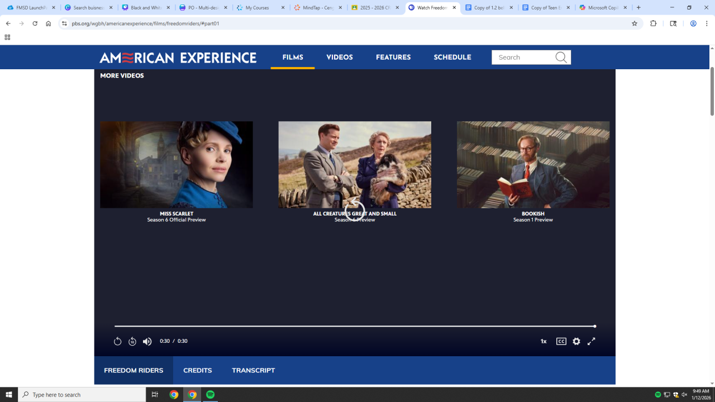Go to Features section

[x=393, y=57]
